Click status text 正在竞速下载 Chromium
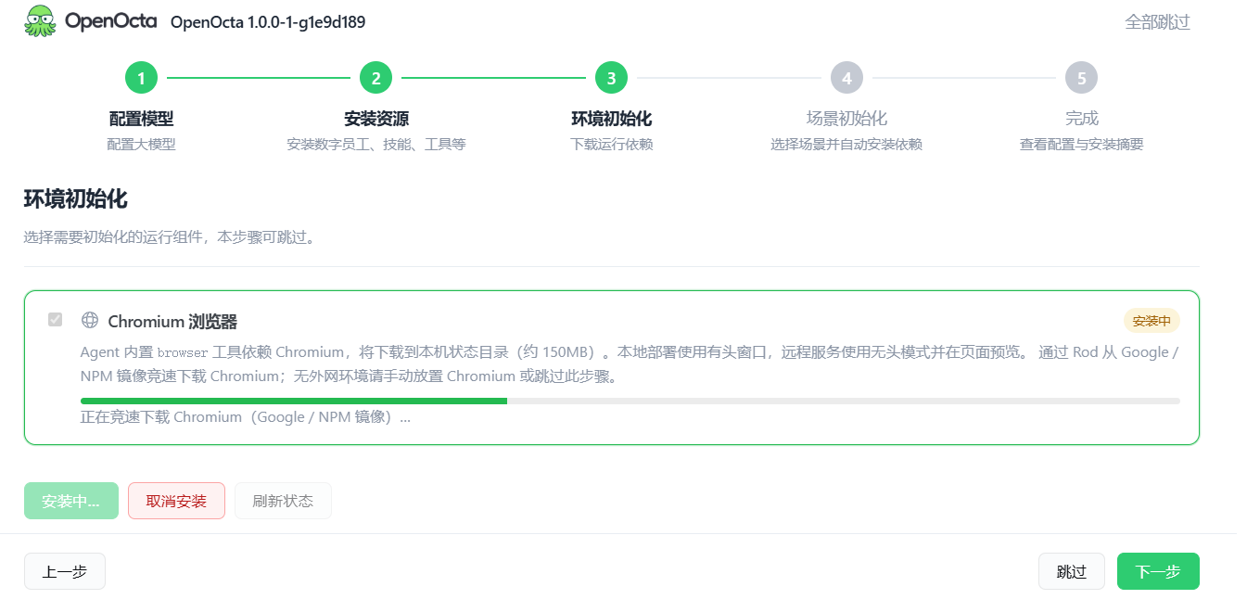Viewport: 1247px width, 612px height. (x=246, y=417)
